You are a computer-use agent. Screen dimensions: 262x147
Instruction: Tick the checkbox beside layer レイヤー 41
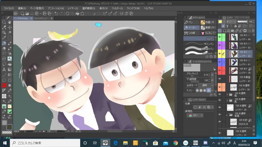click(224, 62)
